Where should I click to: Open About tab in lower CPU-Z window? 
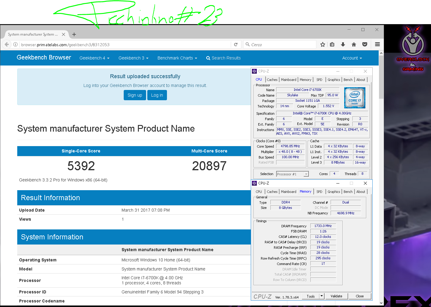pyautogui.click(x=361, y=192)
